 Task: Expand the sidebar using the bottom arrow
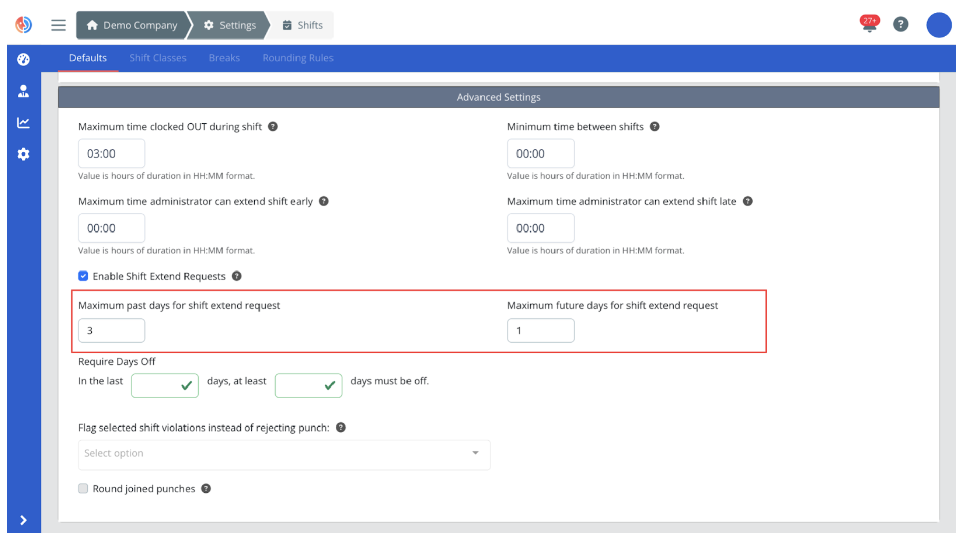point(23,520)
